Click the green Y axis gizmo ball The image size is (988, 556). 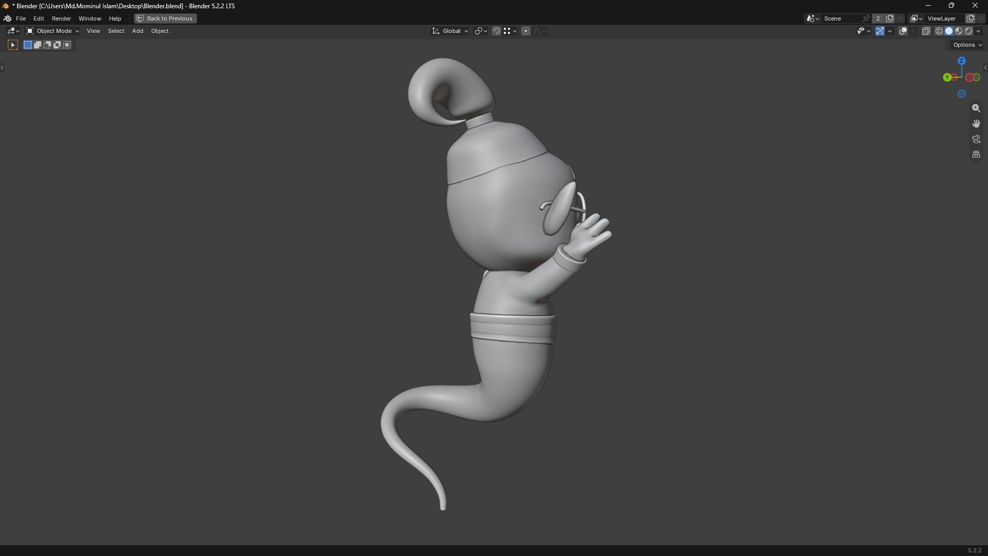[947, 77]
